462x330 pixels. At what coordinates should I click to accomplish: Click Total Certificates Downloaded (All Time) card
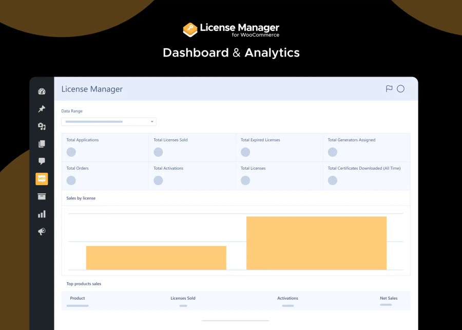(x=367, y=176)
